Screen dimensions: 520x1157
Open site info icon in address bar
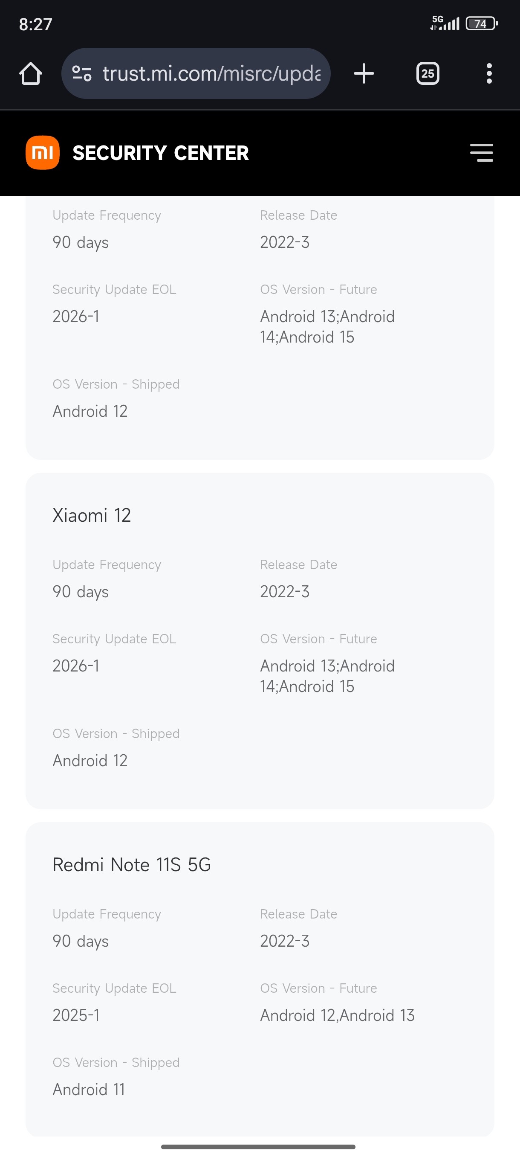[x=82, y=74]
